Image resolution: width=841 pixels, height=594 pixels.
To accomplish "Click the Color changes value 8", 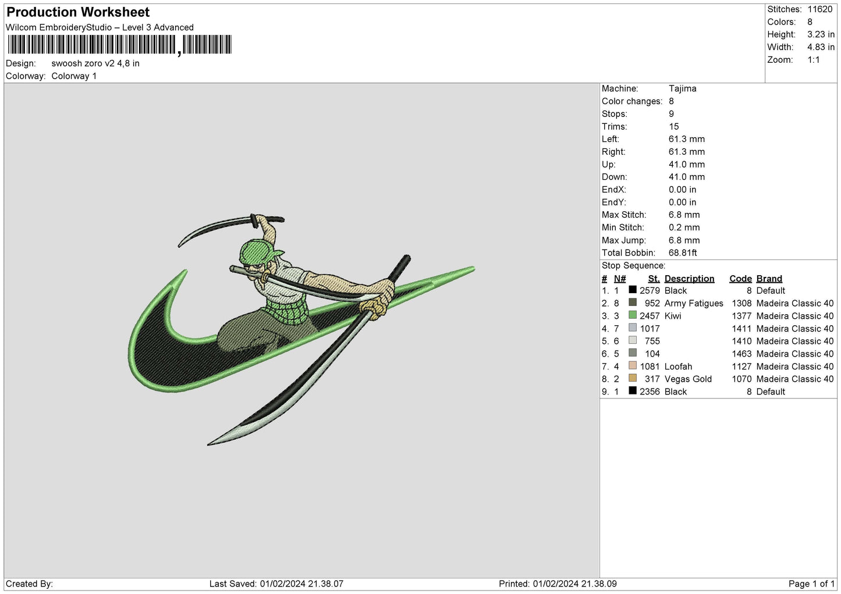I will tap(671, 101).
